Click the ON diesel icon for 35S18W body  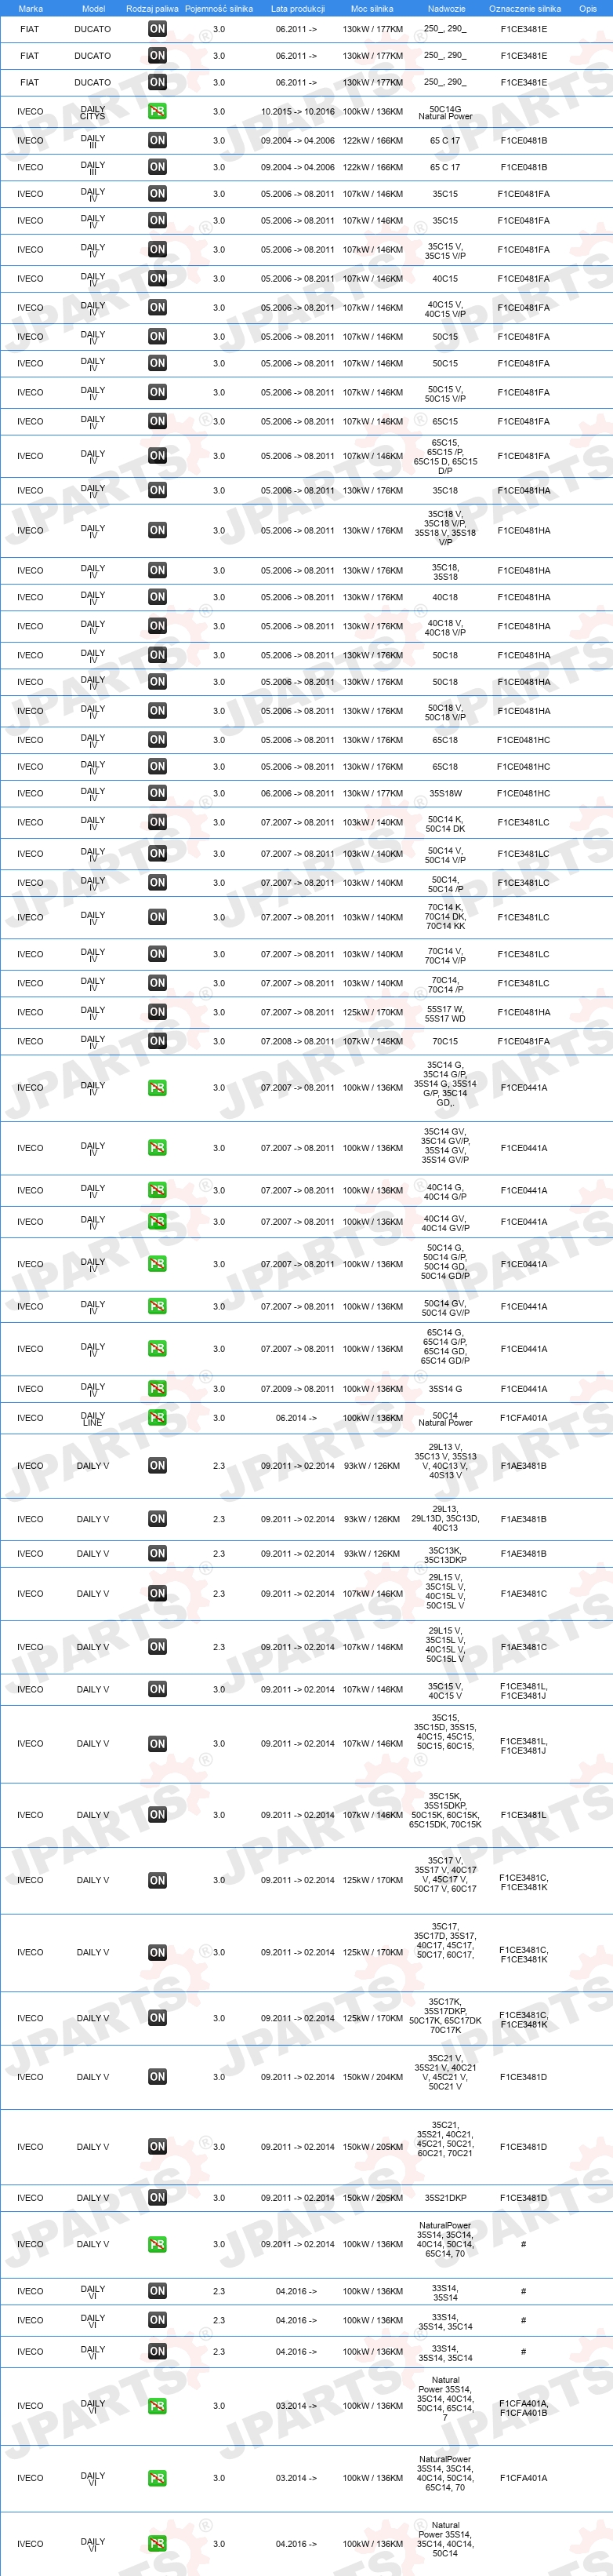[x=157, y=793]
